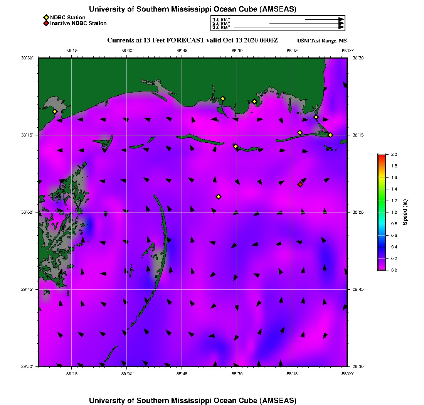This screenshot has width=424, height=405.
Task: Click the 89°00' longitude label on bottom axis
Action: click(127, 374)
